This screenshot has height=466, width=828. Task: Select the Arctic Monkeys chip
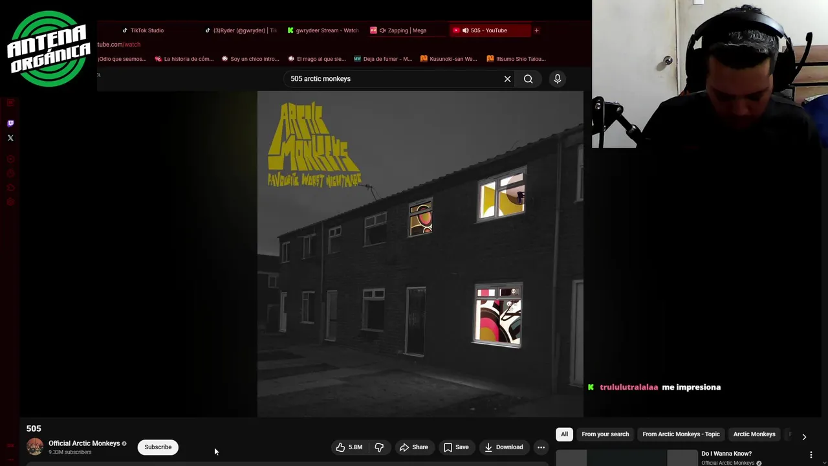pos(754,434)
